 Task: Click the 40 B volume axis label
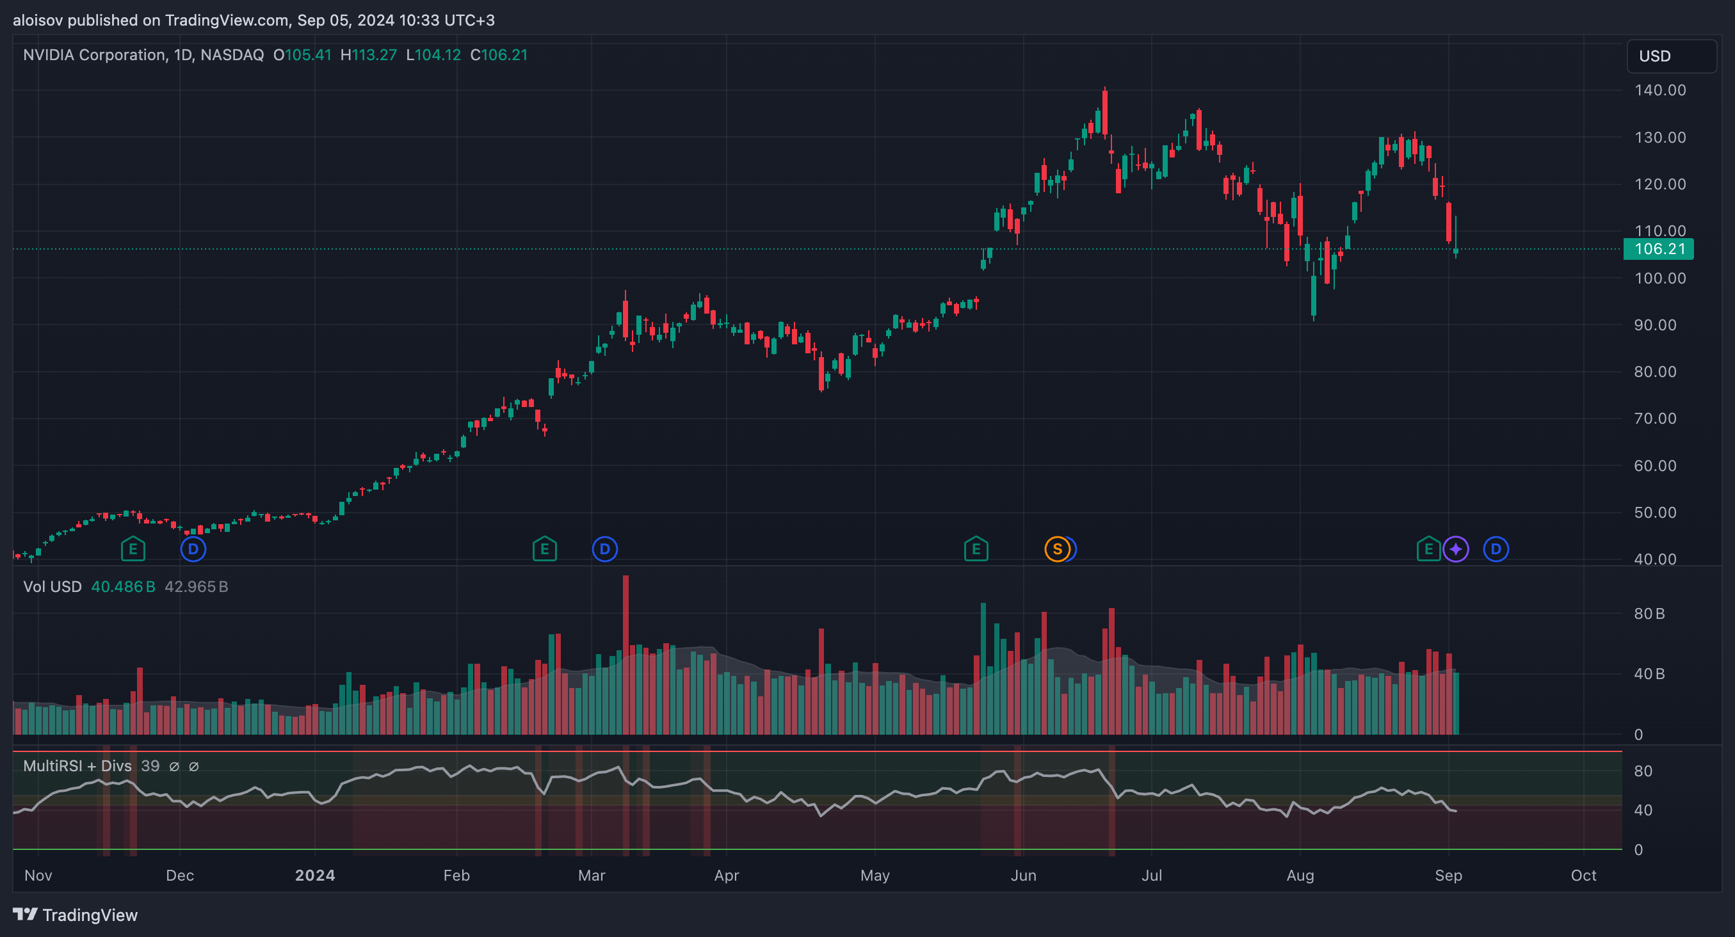pyautogui.click(x=1649, y=674)
